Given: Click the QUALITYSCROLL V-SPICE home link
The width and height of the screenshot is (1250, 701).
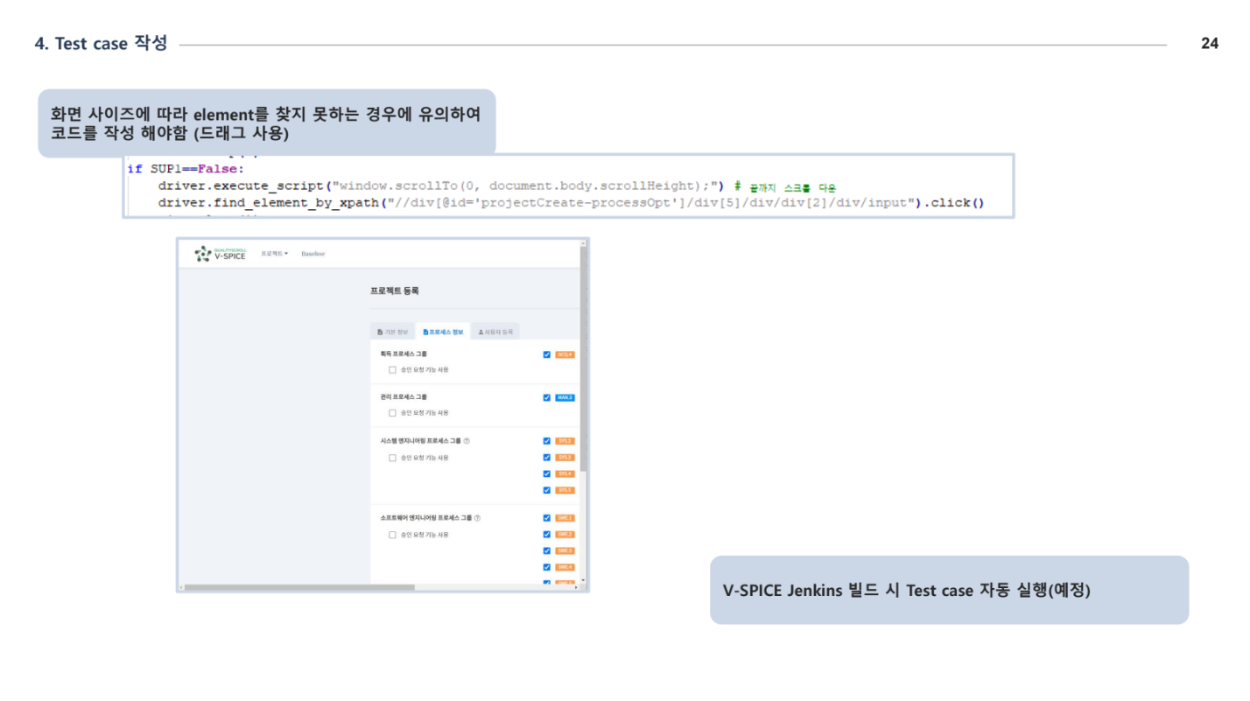Looking at the screenshot, I should pos(215,253).
